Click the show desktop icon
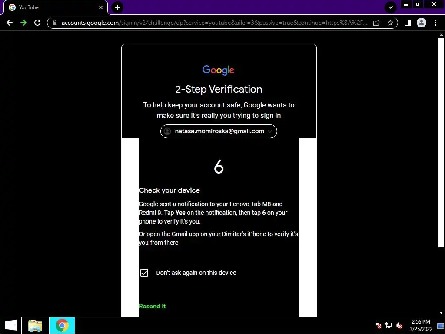 (441, 325)
